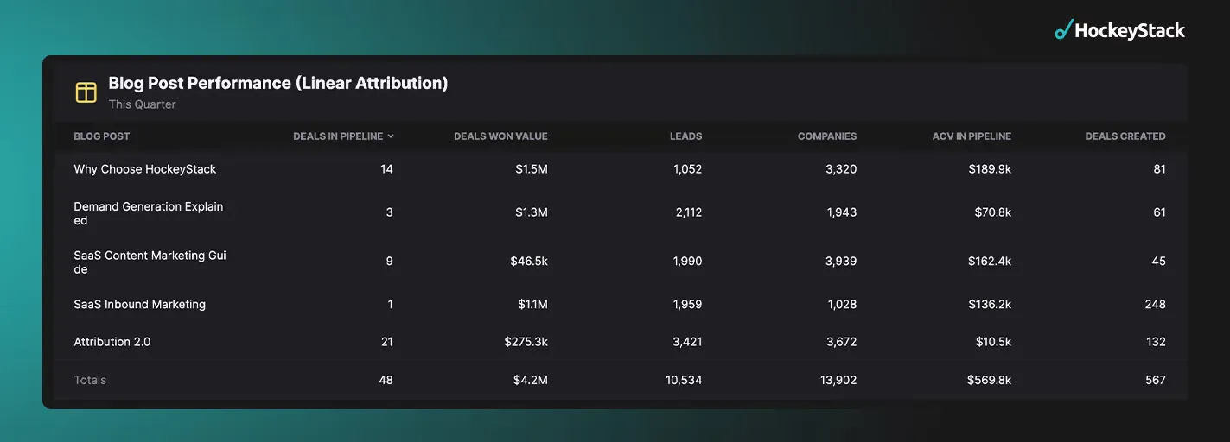The width and height of the screenshot is (1230, 442).
Task: Sort by Deals Created column
Action: (1125, 136)
